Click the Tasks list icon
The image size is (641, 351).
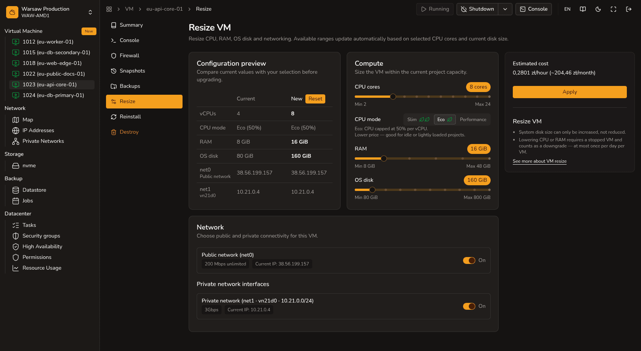tap(16, 225)
